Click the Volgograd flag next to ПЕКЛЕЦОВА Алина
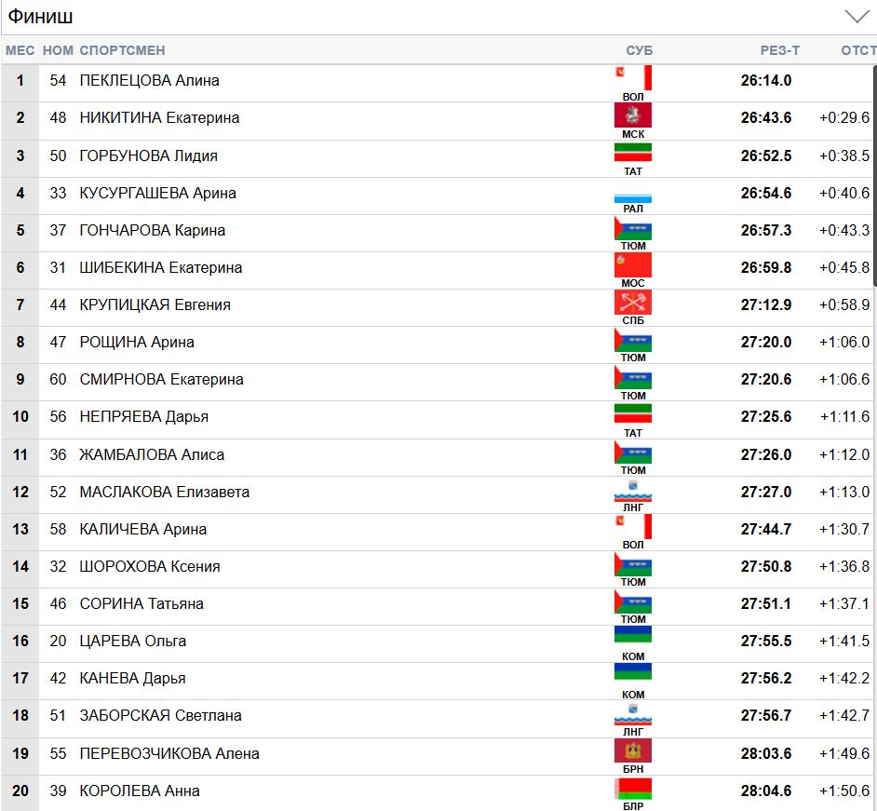Image resolution: width=877 pixels, height=811 pixels. [x=633, y=77]
